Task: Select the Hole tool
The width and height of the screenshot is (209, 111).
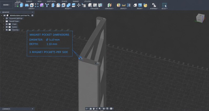Action: coord(32,5)
